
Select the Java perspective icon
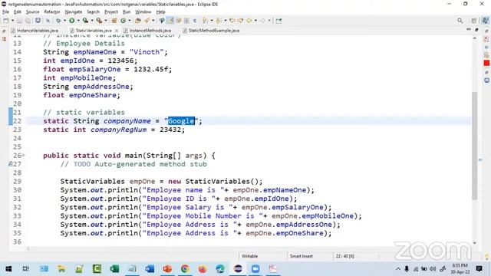(486, 21)
